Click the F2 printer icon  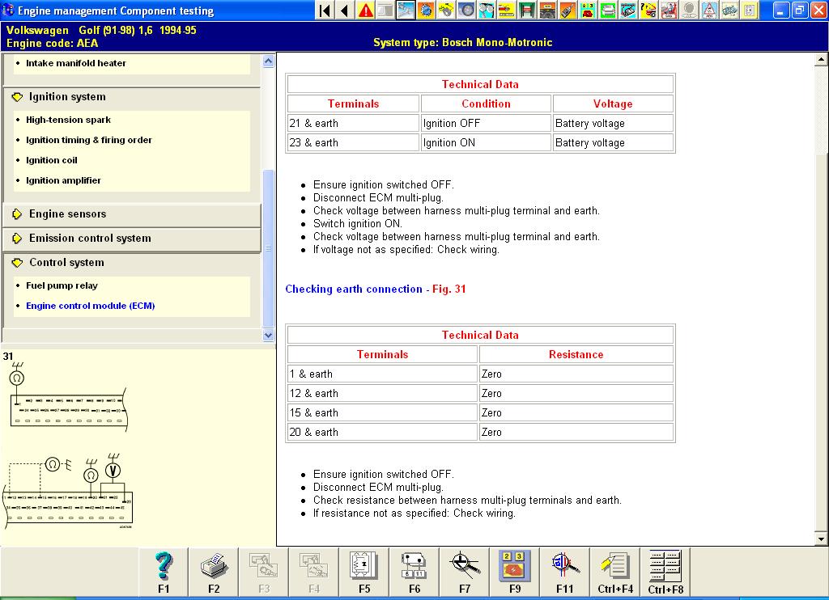coord(214,565)
